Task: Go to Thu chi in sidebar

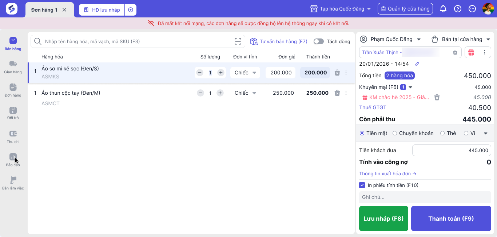Action: click(13, 136)
